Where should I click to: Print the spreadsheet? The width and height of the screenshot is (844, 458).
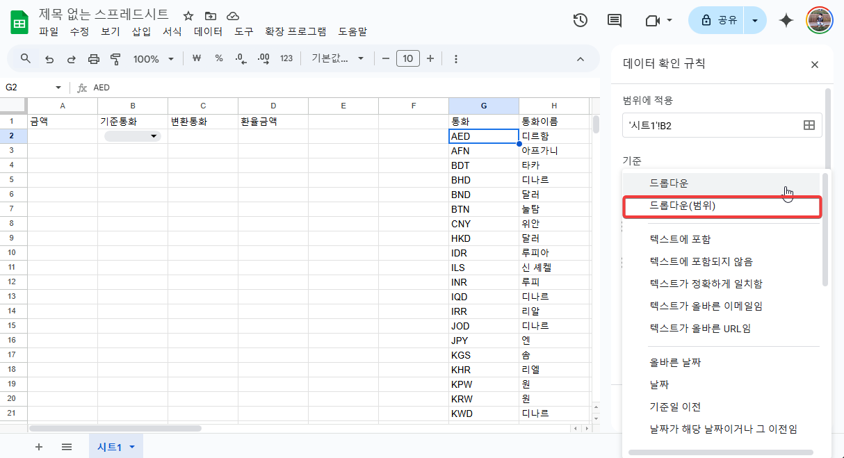(x=94, y=58)
